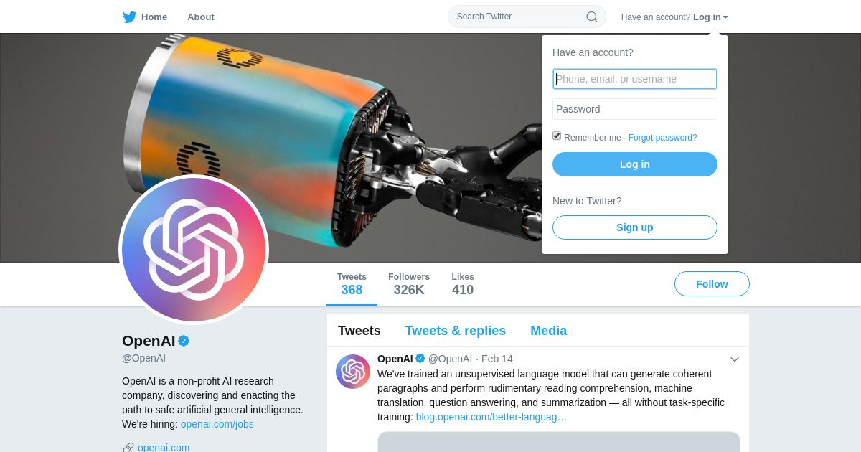Click the verified badge in the tweet header

pyautogui.click(x=420, y=359)
